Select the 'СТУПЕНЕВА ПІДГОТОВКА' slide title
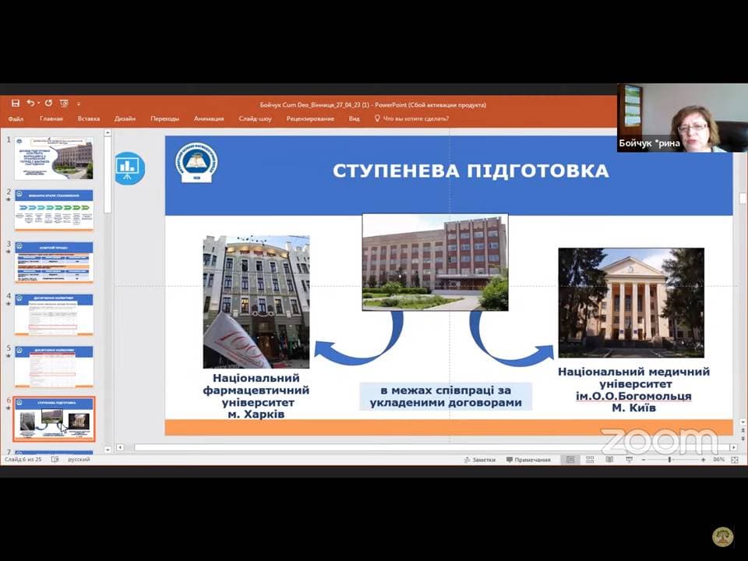Viewport: 748px width, 561px height. (x=471, y=171)
